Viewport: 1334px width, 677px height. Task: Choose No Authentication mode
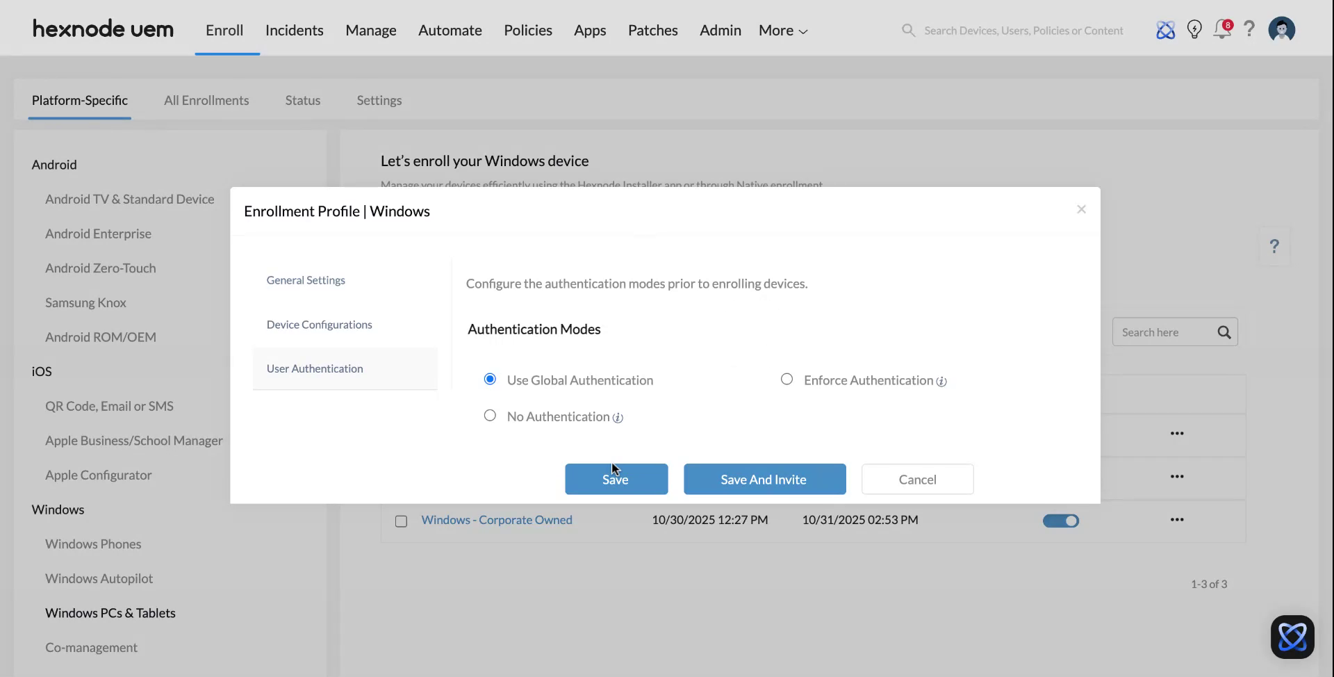click(490, 415)
